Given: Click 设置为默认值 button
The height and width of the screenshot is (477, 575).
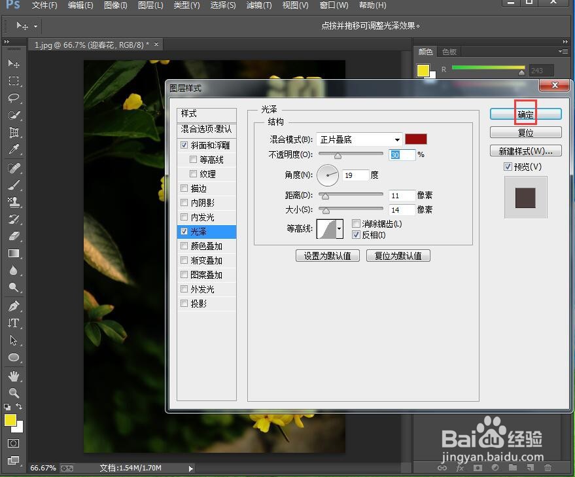Looking at the screenshot, I should [x=328, y=256].
